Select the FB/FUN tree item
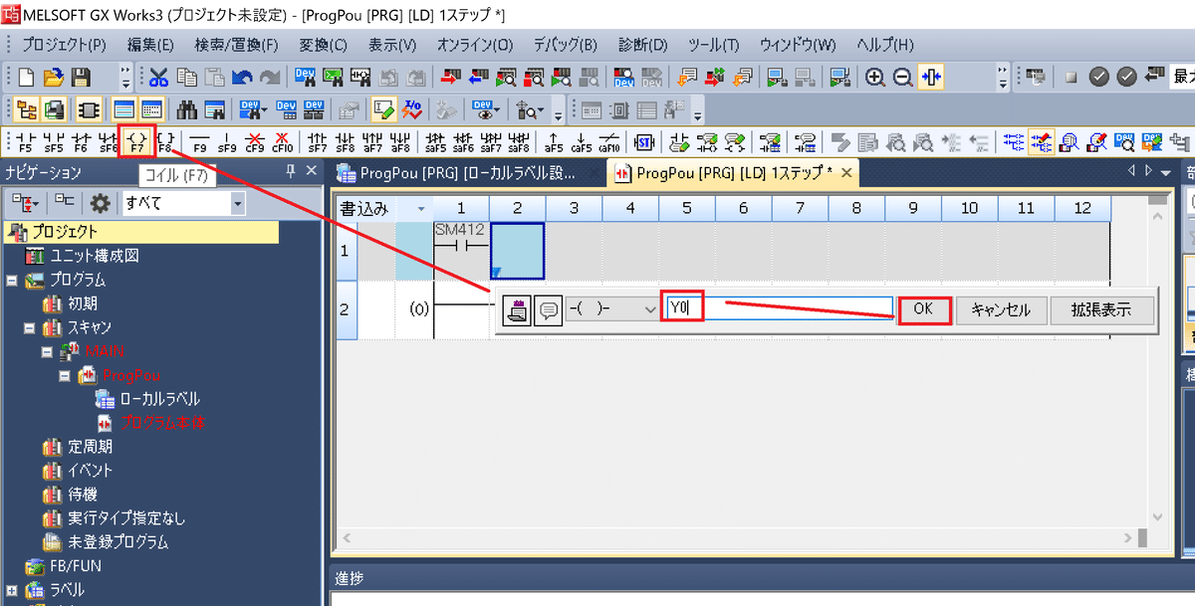The width and height of the screenshot is (1195, 606). coord(76,566)
